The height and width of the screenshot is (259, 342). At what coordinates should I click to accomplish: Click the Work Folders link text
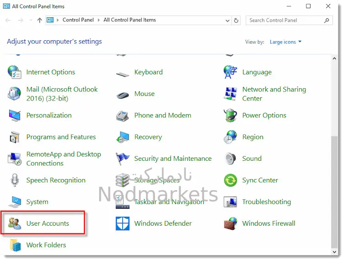pyautogui.click(x=46, y=245)
